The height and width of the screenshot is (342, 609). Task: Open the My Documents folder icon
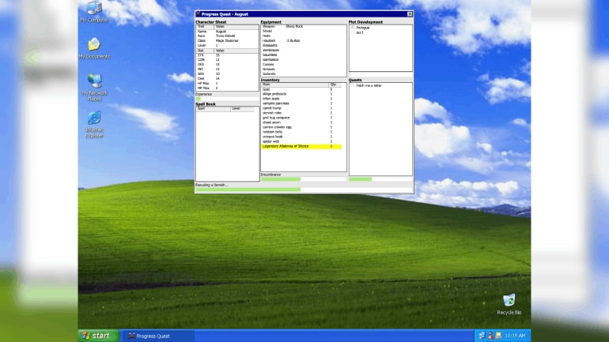click(94, 46)
